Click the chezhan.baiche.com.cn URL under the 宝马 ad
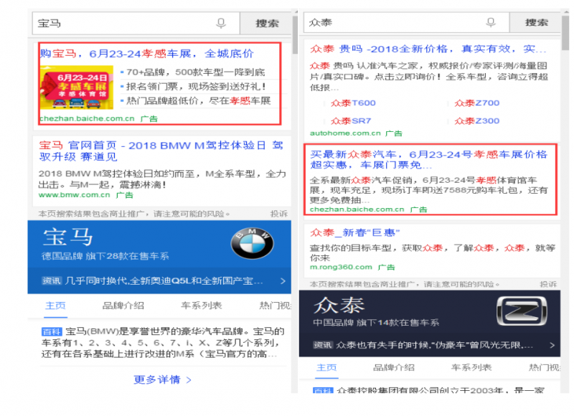574x416 pixels. pyautogui.click(x=87, y=118)
